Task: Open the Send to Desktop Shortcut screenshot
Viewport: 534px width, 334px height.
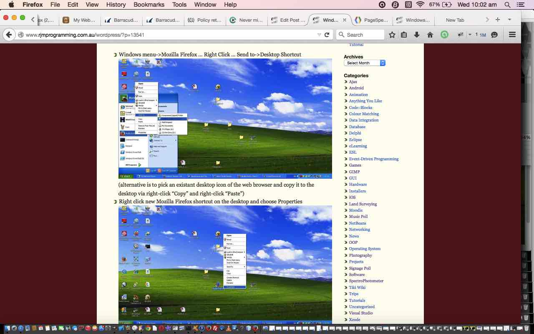Action: (225, 119)
